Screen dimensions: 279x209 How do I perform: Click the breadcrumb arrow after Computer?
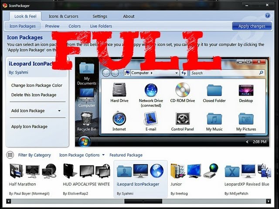[x=152, y=73]
